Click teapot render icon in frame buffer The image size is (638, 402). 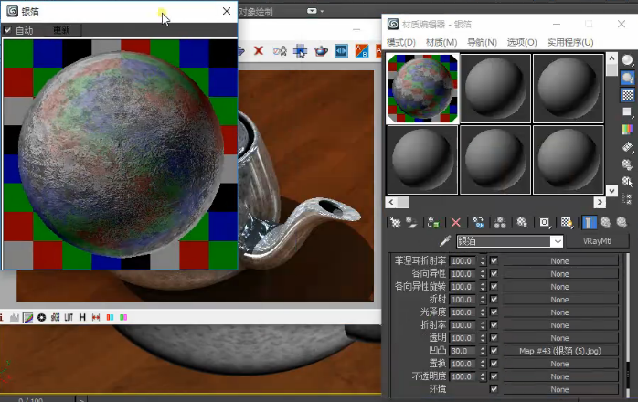click(321, 51)
